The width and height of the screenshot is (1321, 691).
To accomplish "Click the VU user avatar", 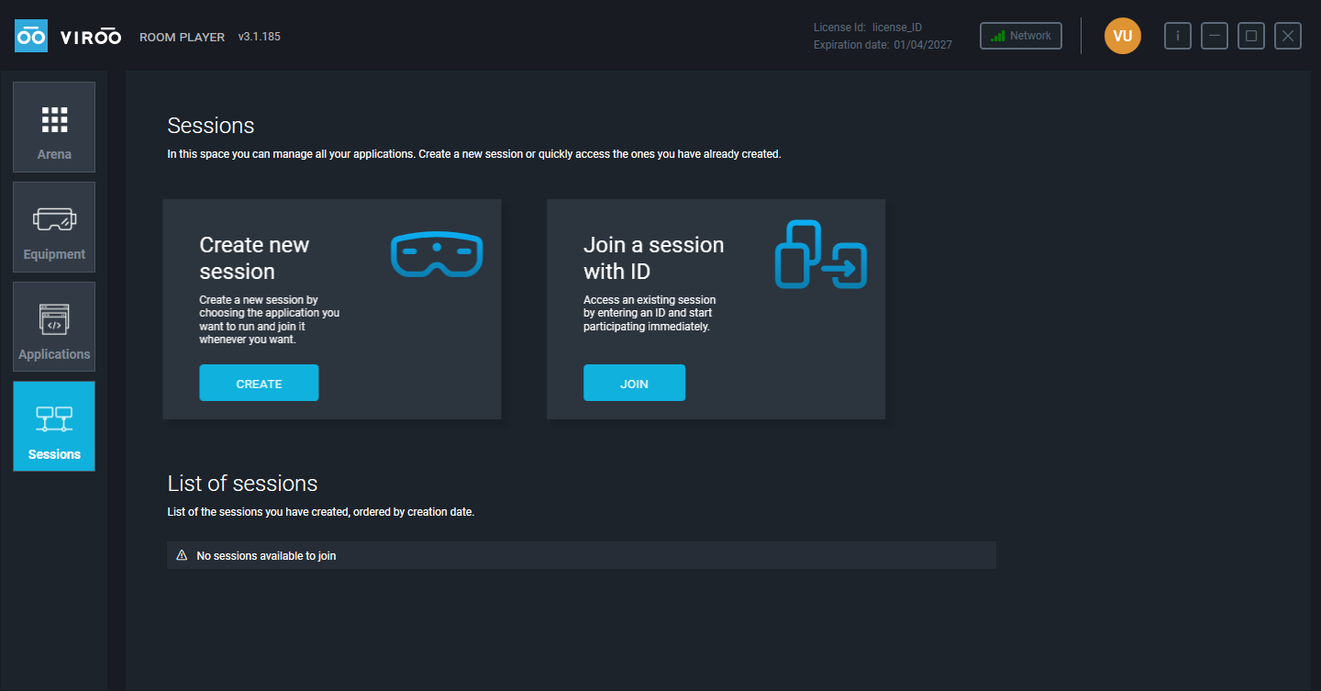I will 1123,36.
